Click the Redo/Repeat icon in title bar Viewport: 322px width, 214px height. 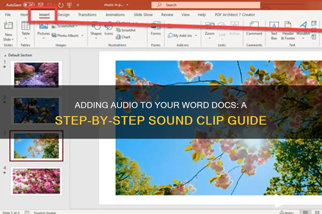coord(61,5)
